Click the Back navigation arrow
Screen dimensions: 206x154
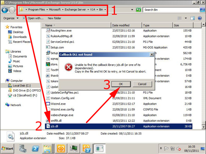point(5,10)
